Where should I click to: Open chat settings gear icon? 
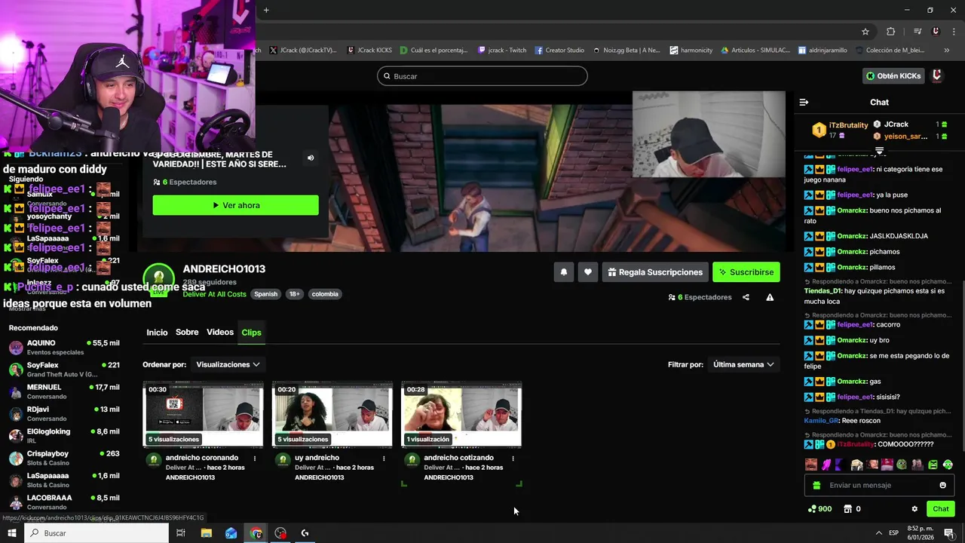[914, 509]
